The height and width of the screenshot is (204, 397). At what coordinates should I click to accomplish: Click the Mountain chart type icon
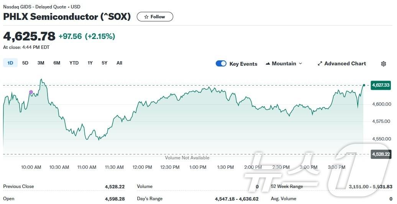[x=268, y=64]
